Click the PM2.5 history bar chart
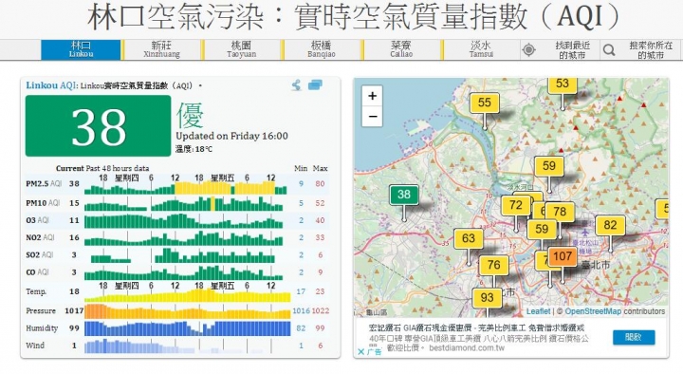683x374 pixels. (x=186, y=188)
